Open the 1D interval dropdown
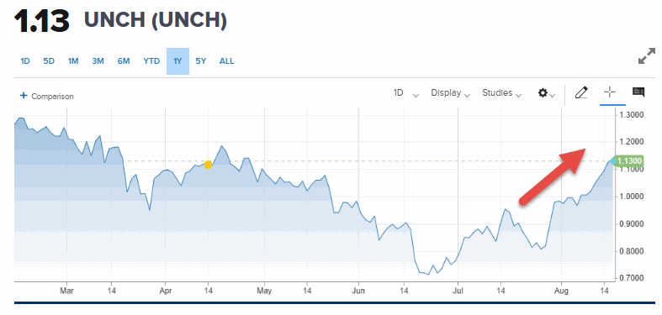The image size is (662, 315). point(405,92)
